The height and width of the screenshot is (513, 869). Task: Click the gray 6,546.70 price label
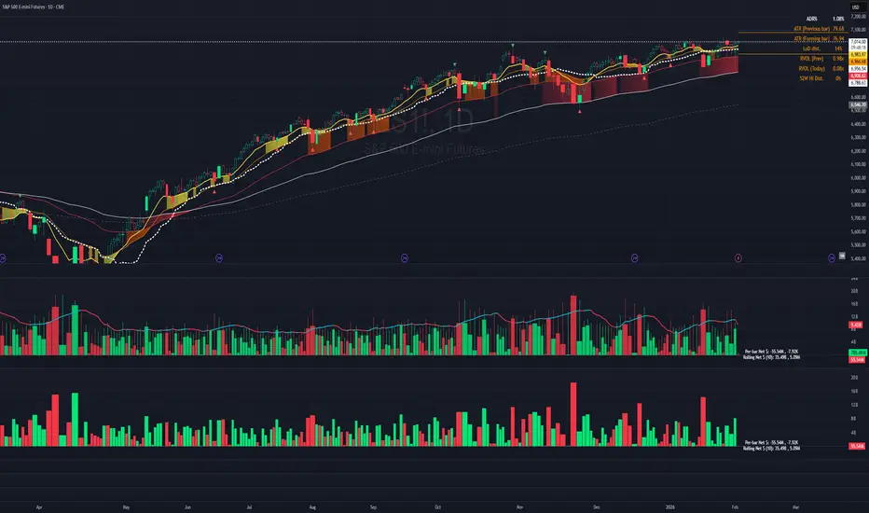click(x=859, y=104)
